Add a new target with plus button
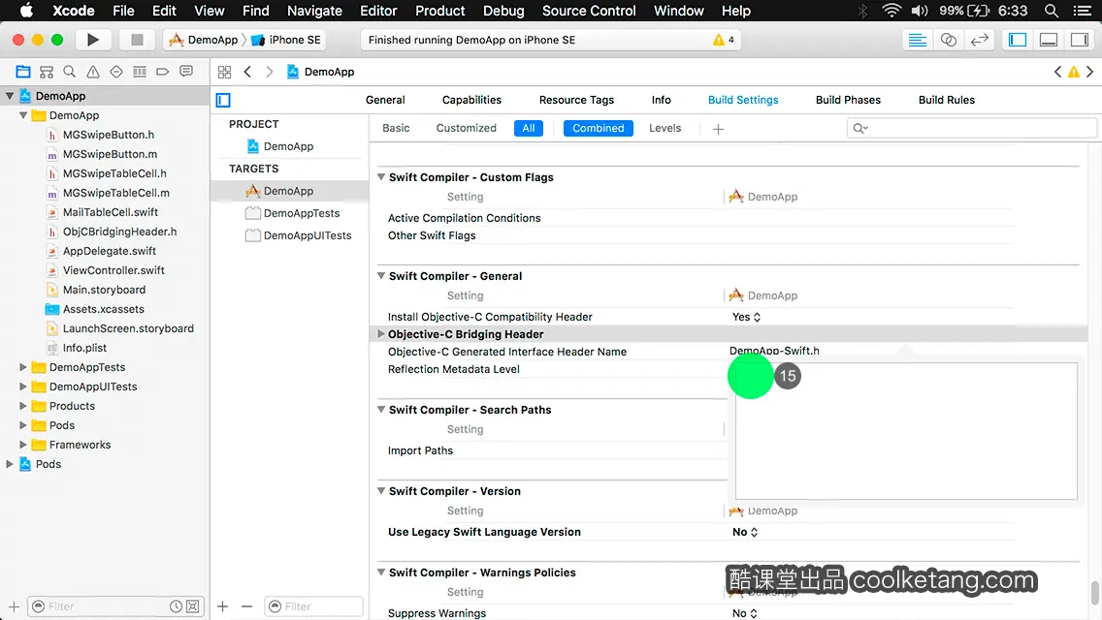Screen dimensions: 1102x620 pyautogui.click(x=223, y=606)
